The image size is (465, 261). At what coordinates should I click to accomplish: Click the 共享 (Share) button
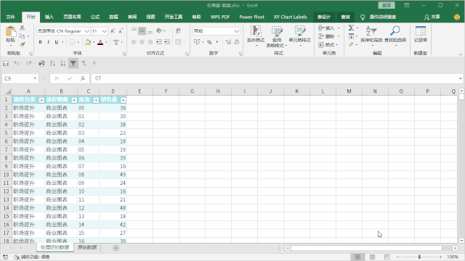point(432,17)
